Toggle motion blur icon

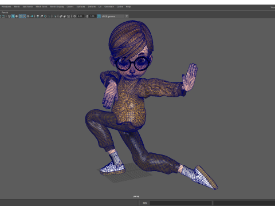pos(42,17)
